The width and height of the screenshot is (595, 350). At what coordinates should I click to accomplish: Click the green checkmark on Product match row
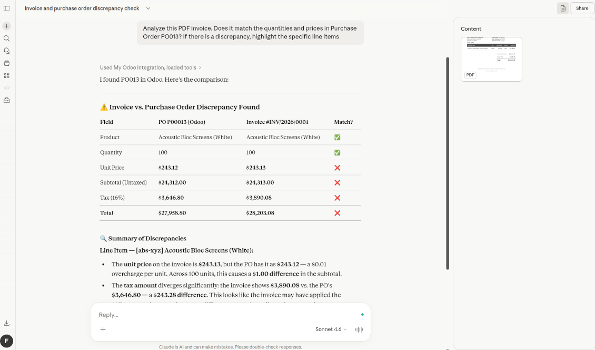(x=338, y=137)
